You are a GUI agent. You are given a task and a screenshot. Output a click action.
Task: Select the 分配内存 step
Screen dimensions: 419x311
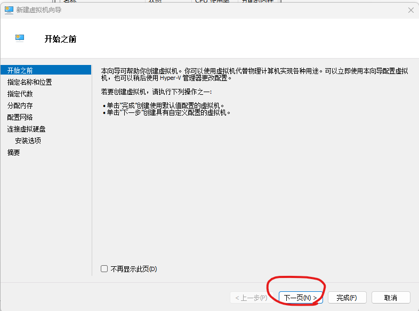20,105
